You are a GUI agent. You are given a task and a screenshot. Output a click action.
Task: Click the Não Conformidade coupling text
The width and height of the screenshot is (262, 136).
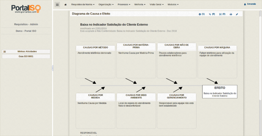128,31
